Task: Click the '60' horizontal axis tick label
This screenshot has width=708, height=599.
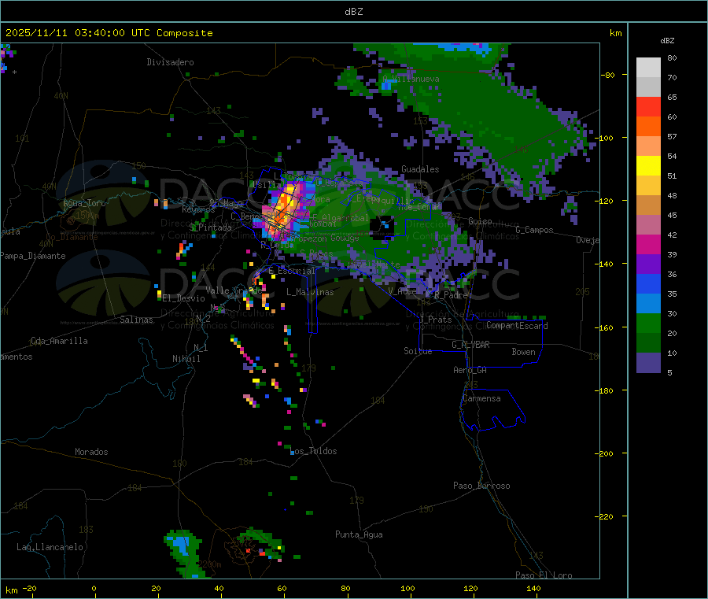Action: pos(282,588)
